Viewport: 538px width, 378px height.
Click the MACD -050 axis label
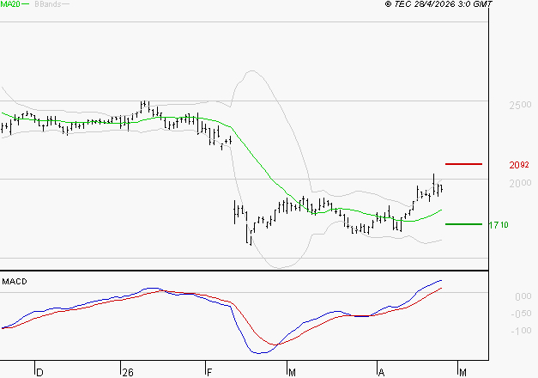point(521,314)
